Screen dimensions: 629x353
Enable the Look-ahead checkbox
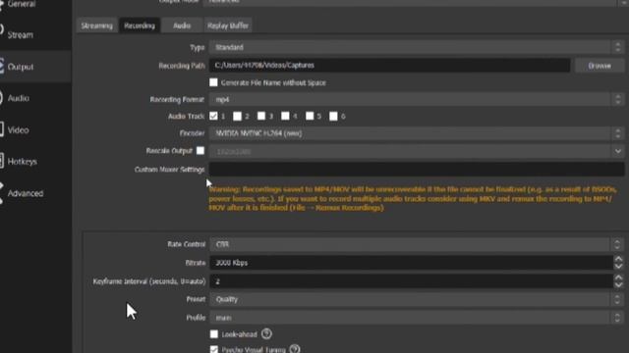pos(214,333)
